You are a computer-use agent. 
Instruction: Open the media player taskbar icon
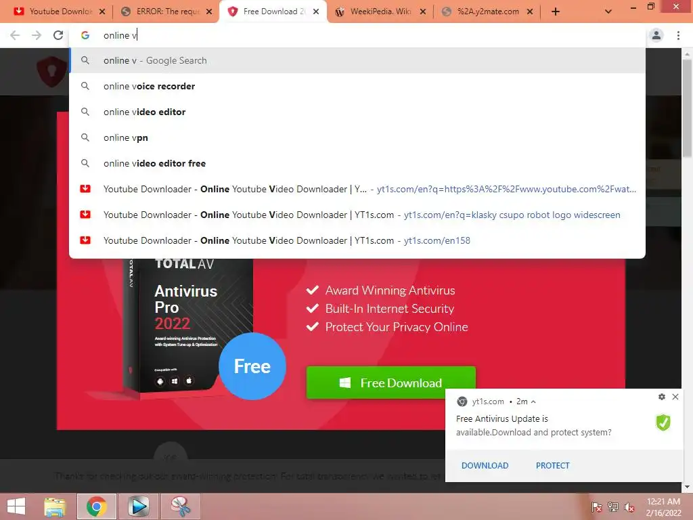[x=138, y=506]
